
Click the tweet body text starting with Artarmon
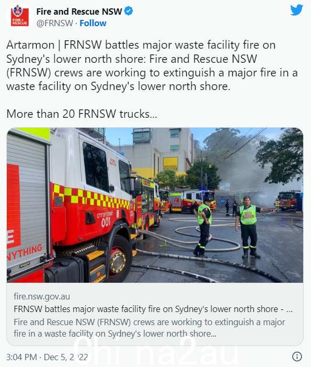point(152,65)
